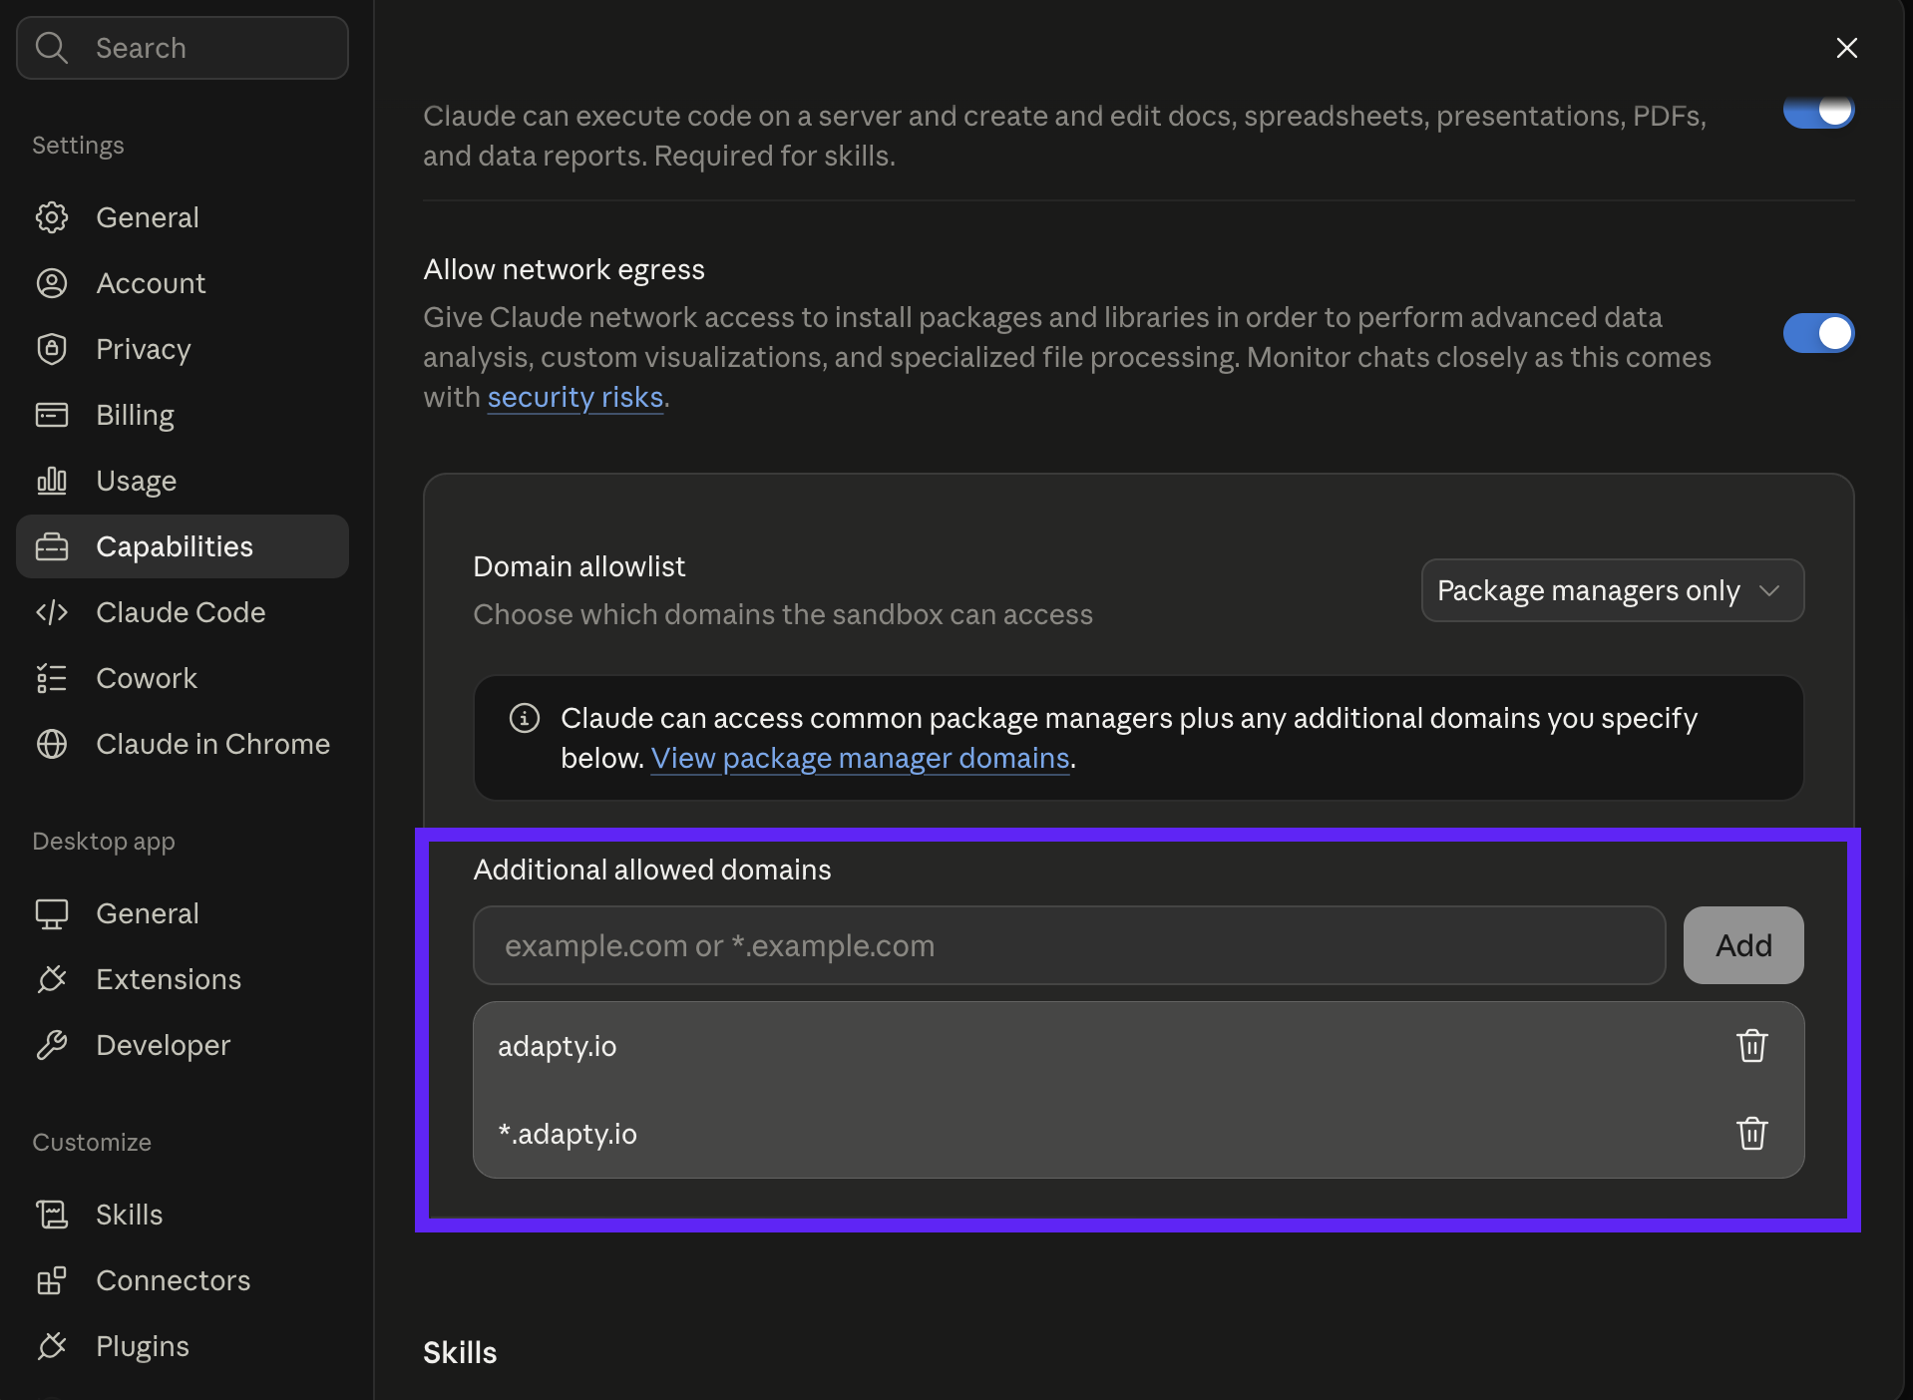Screen dimensions: 1913x1400
Task: Turn off Allow network egress
Action: [1819, 333]
